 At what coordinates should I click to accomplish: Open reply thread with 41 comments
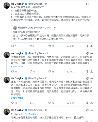pos(14,72)
